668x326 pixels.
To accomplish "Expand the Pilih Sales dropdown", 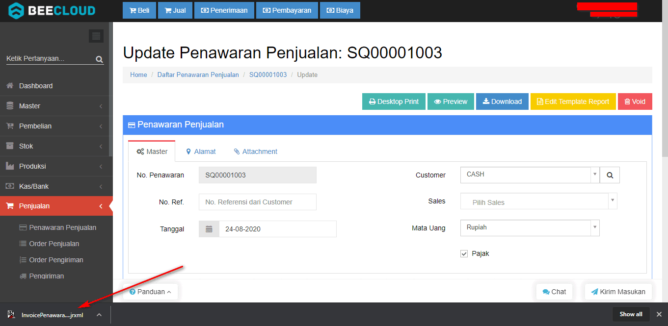I will tap(538, 201).
